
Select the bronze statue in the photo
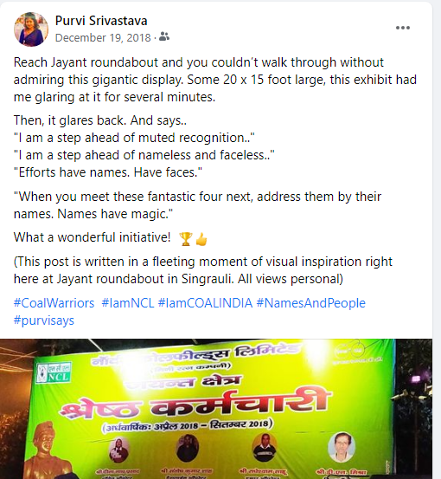point(46,450)
